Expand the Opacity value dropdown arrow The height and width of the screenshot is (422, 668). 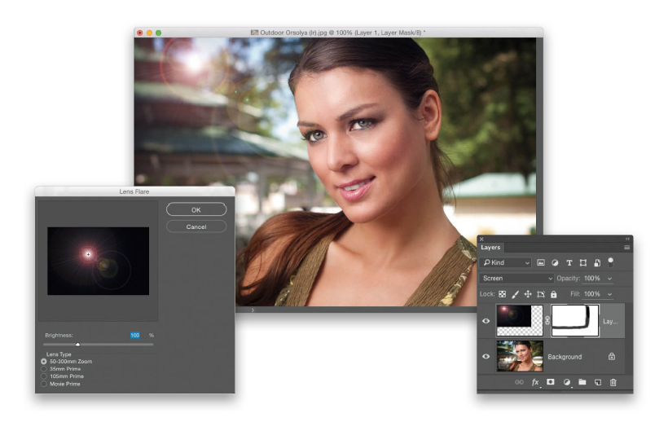[x=610, y=279]
